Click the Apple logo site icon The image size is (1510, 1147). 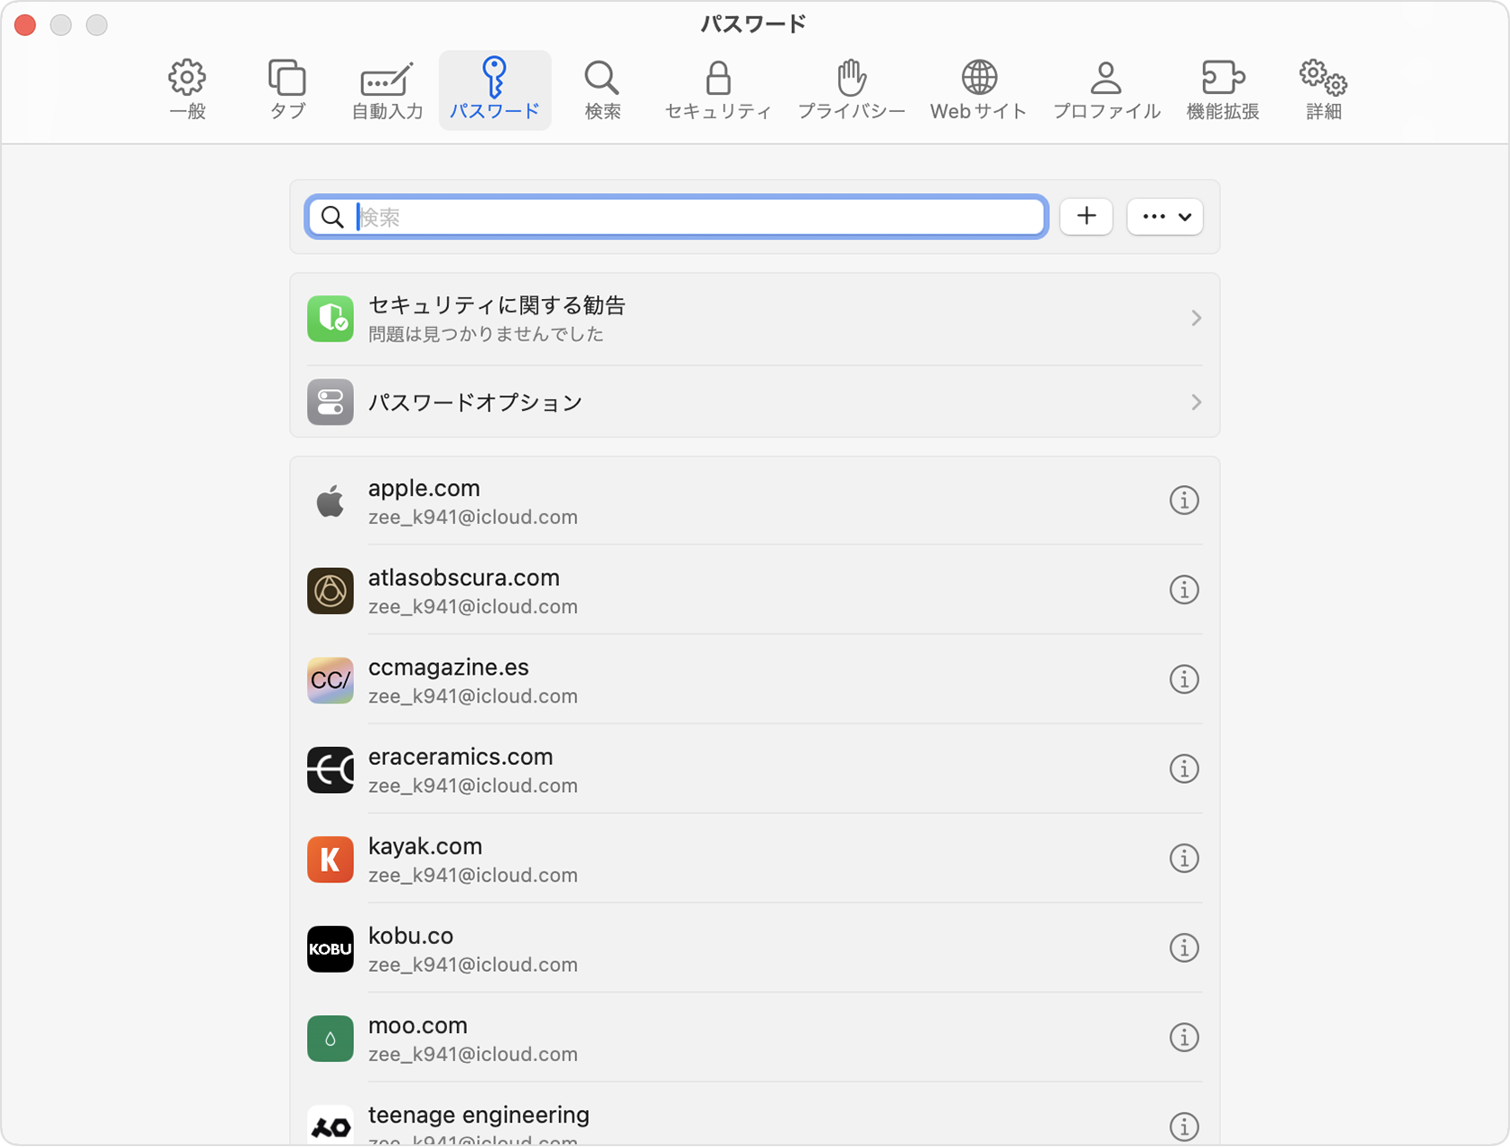(331, 501)
